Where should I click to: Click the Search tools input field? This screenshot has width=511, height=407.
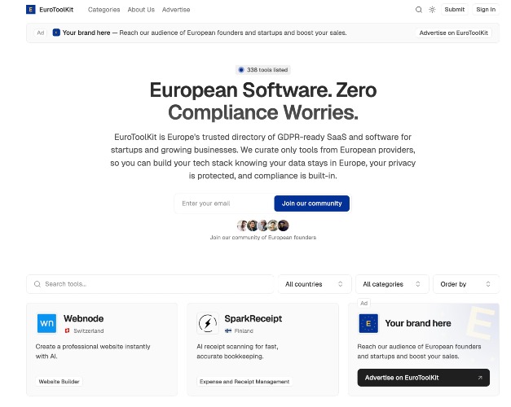click(151, 284)
